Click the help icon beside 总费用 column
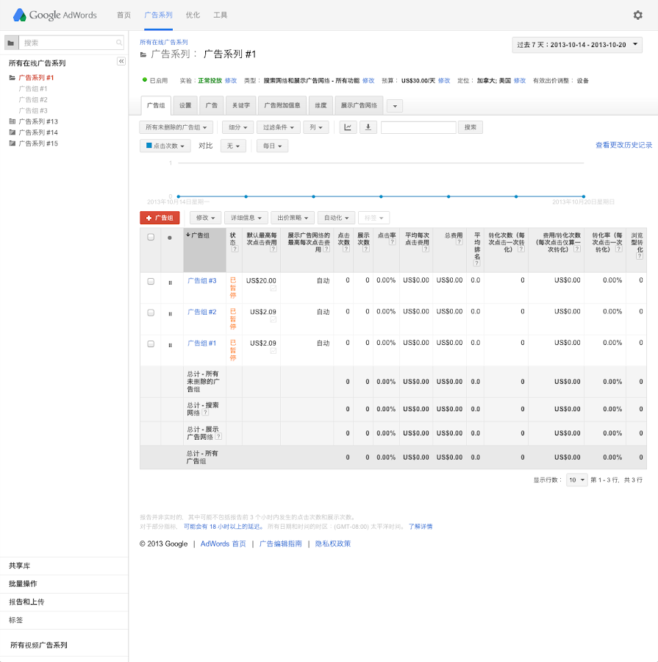Viewport: 658px width, 662px height. click(x=459, y=242)
